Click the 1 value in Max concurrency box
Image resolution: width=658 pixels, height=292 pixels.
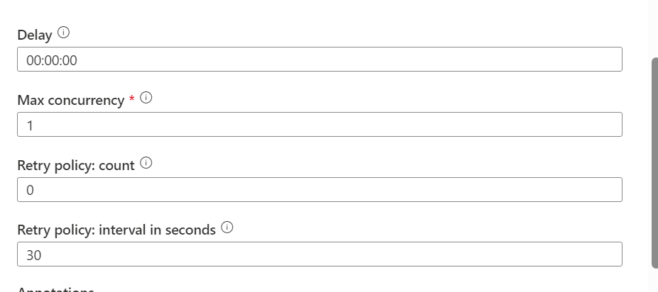pos(30,125)
